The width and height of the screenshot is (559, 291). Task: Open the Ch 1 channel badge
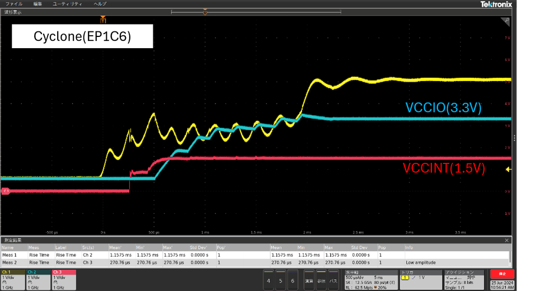[13, 280]
